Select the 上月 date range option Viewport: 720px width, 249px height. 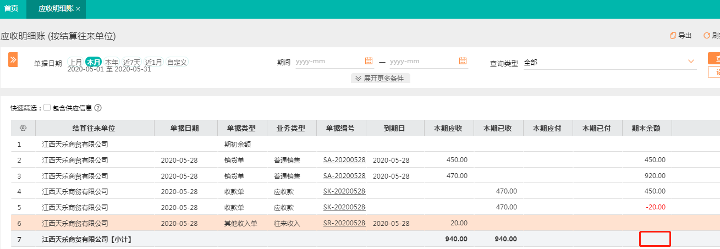75,62
